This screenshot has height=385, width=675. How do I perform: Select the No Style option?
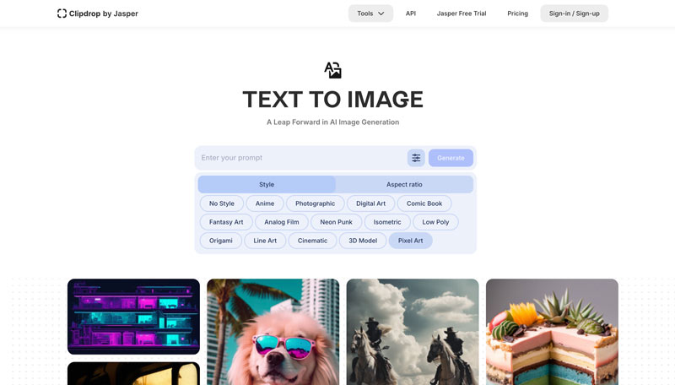pyautogui.click(x=222, y=203)
